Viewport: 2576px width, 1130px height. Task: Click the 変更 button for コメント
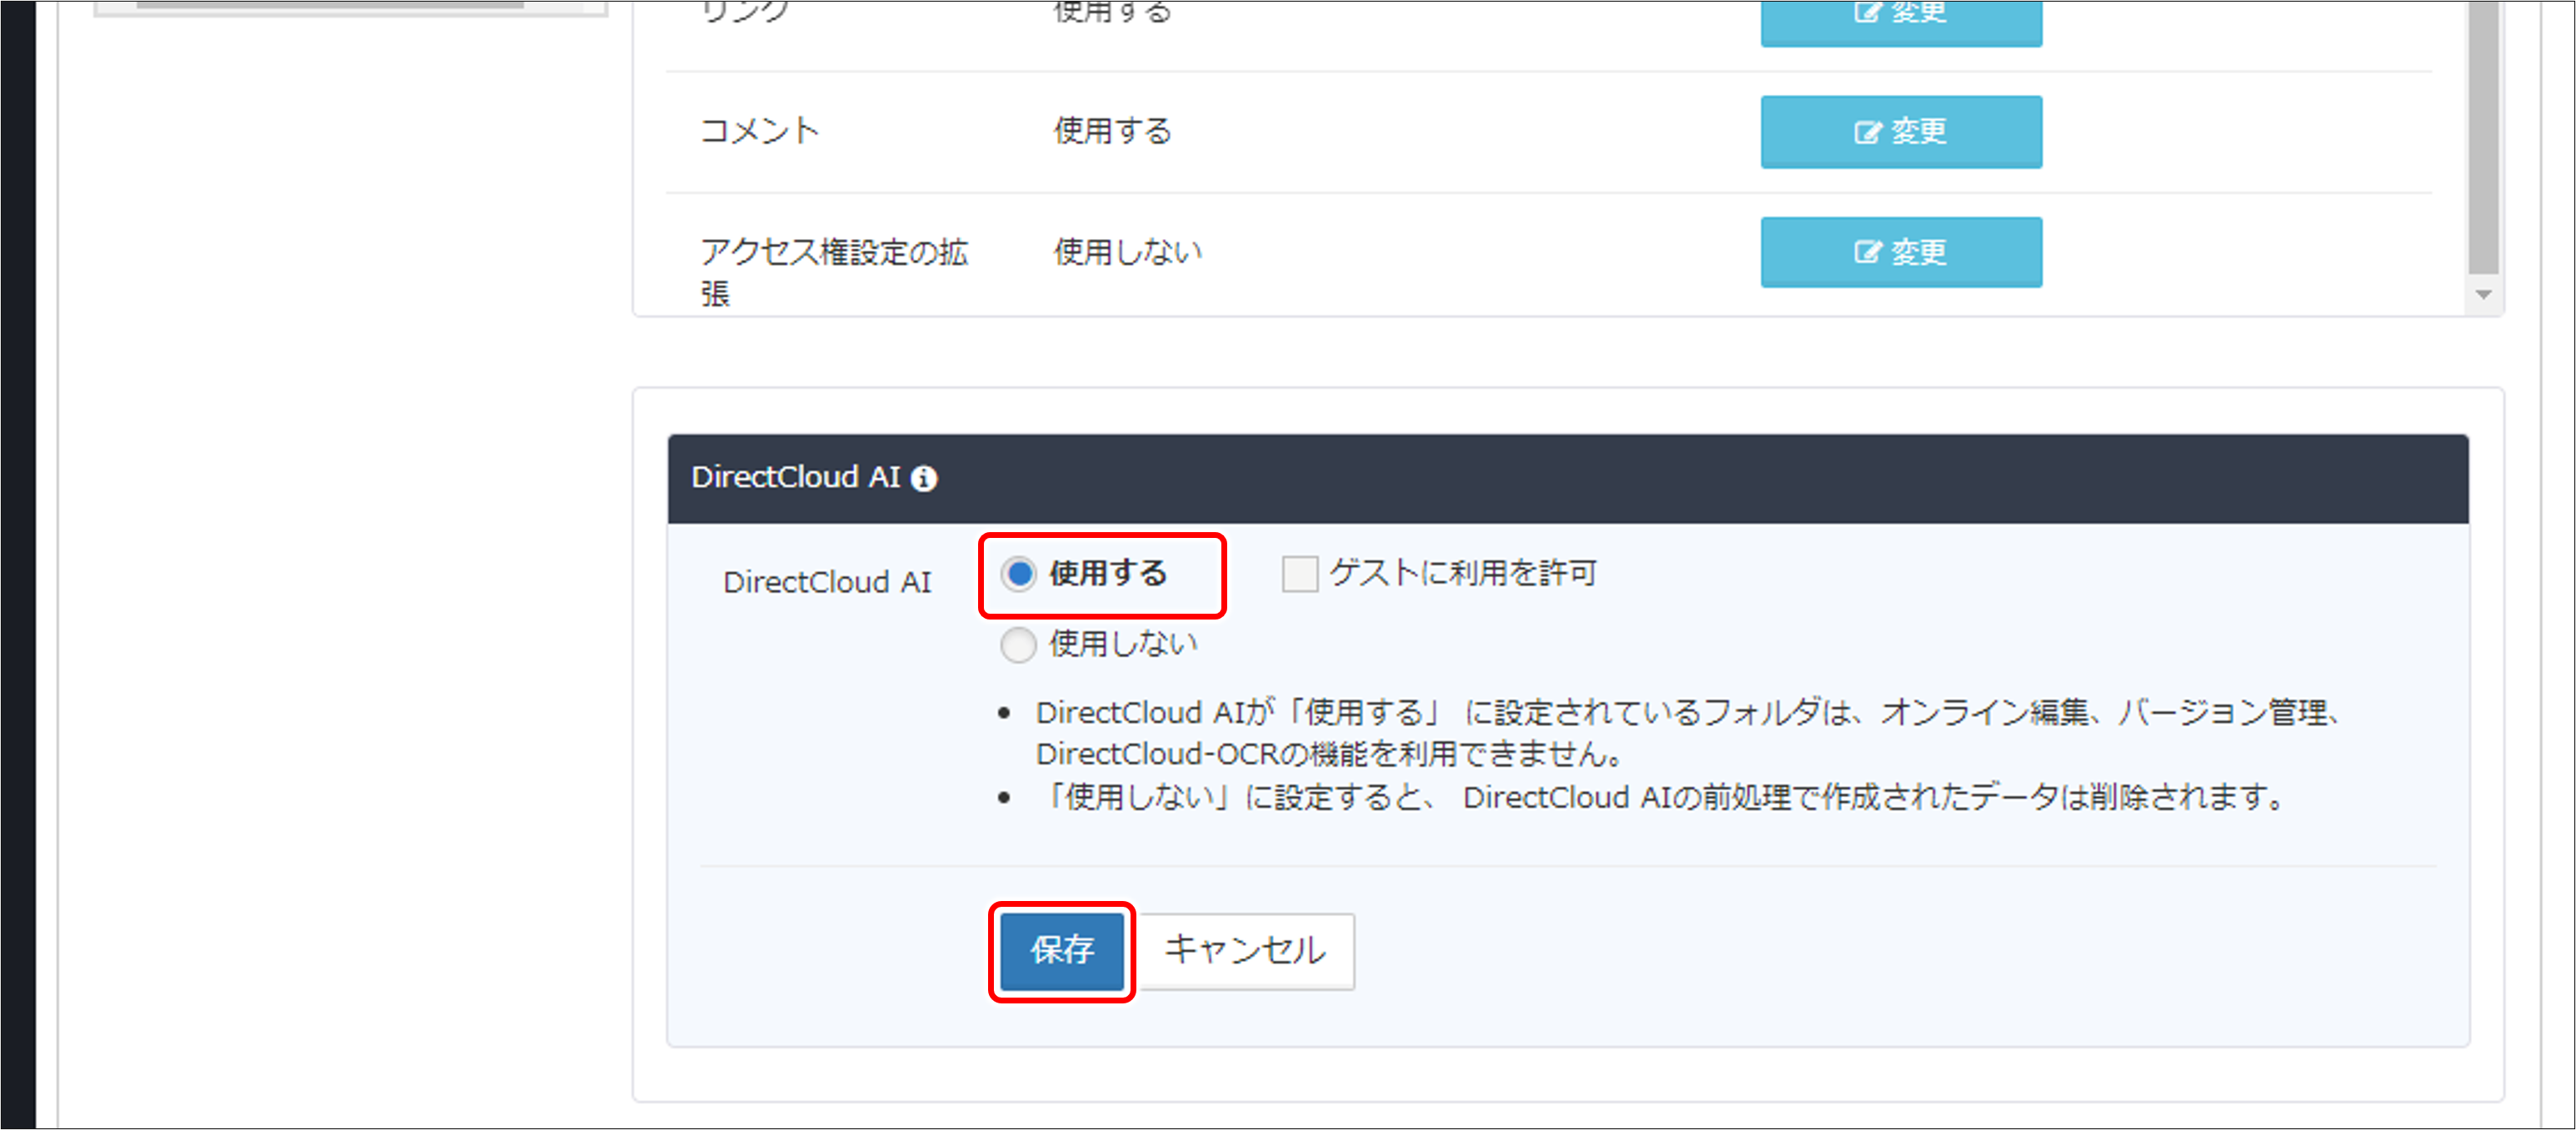1900,131
